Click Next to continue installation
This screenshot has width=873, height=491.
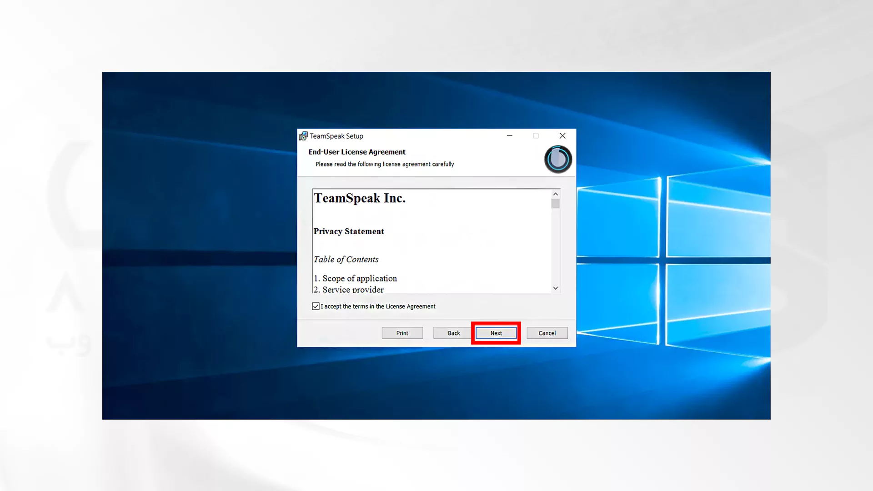pos(496,333)
